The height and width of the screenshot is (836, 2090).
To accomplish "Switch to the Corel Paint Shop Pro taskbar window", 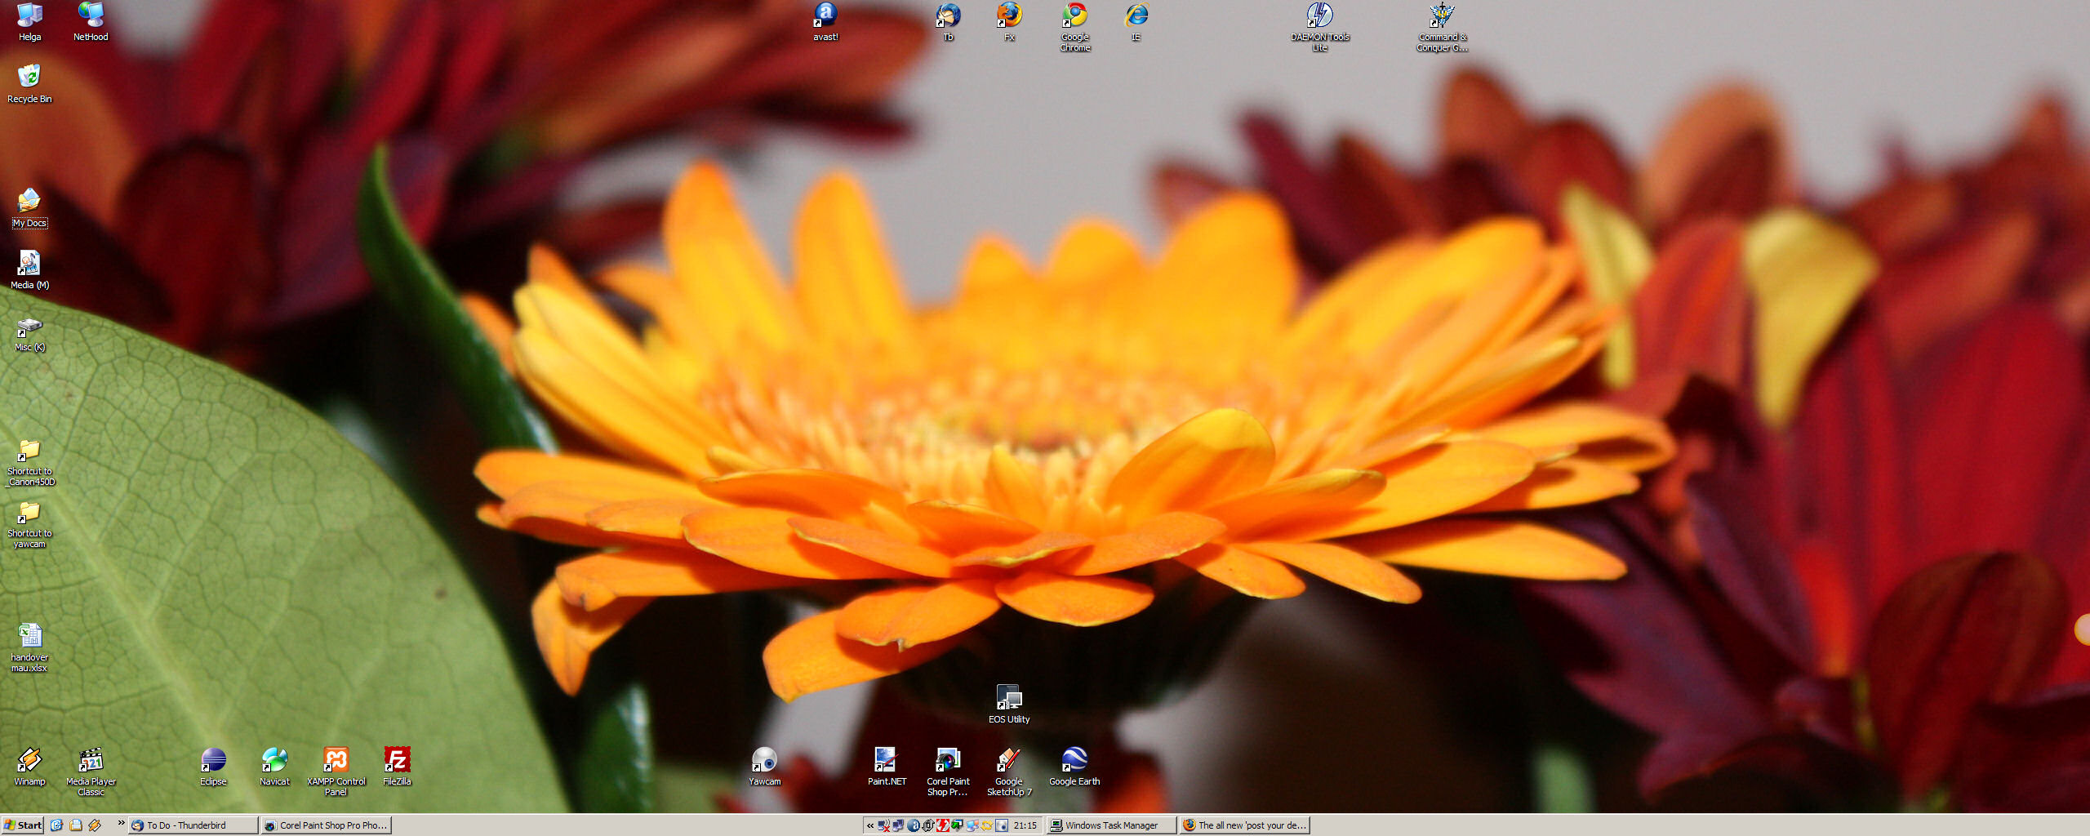I will pyautogui.click(x=326, y=825).
